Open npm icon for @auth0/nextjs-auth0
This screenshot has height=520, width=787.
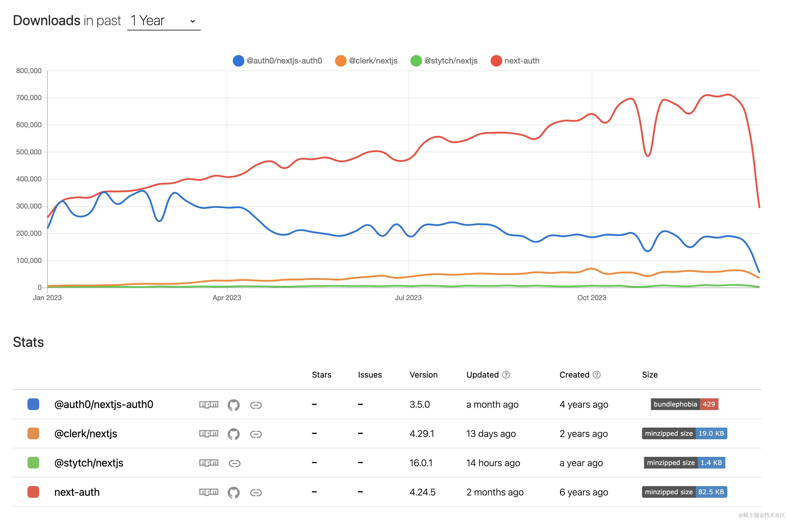point(208,404)
